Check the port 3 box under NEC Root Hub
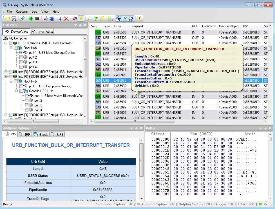The height and width of the screenshot is (209, 275). (21, 62)
